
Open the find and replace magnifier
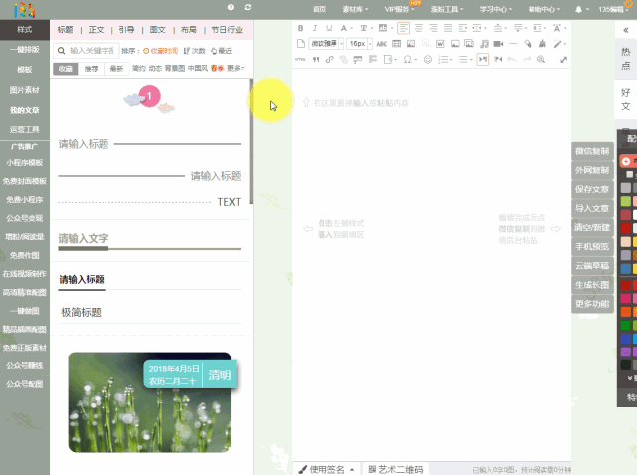coord(541,60)
